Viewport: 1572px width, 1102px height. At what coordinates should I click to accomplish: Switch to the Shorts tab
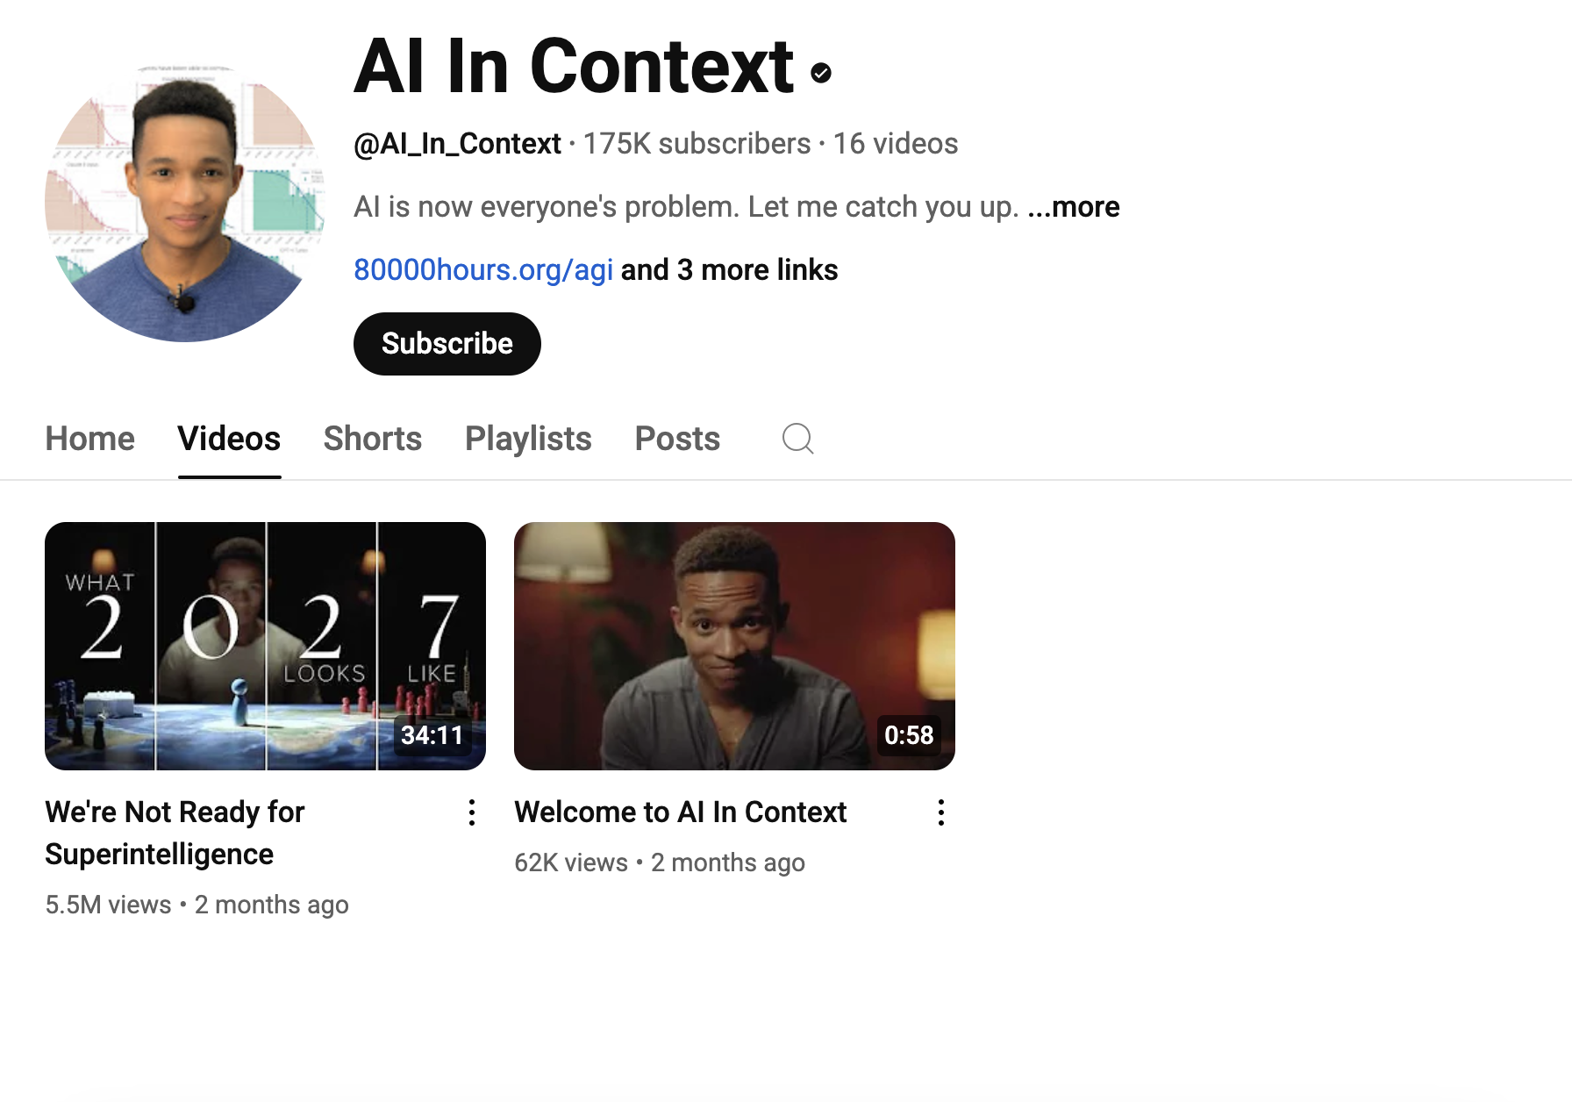point(373,439)
